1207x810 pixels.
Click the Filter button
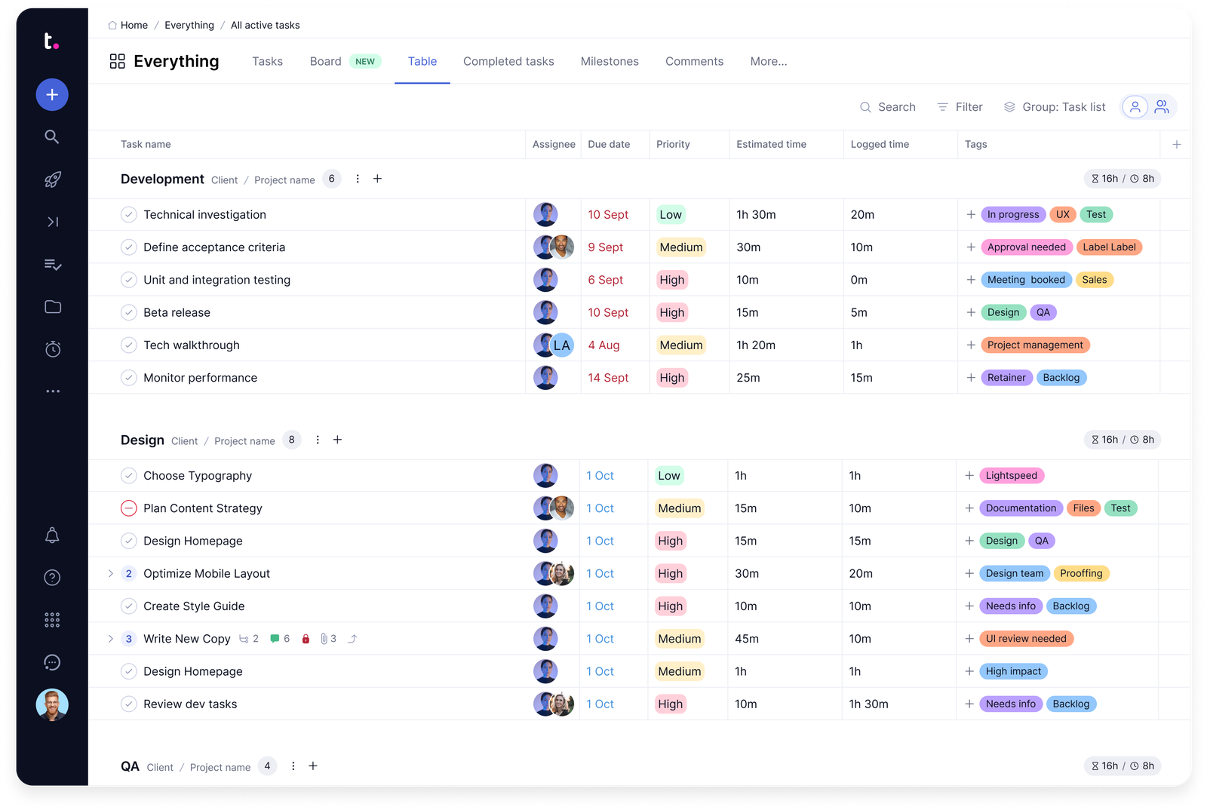(x=960, y=107)
